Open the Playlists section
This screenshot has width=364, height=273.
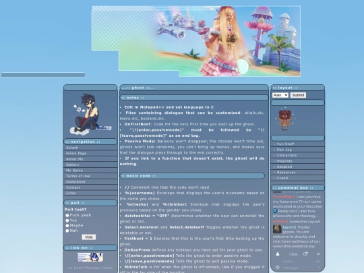(x=297, y=161)
